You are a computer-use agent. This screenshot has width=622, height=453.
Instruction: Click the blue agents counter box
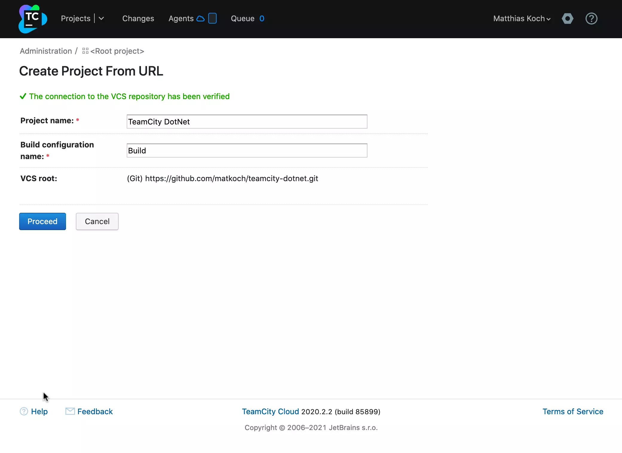212,18
